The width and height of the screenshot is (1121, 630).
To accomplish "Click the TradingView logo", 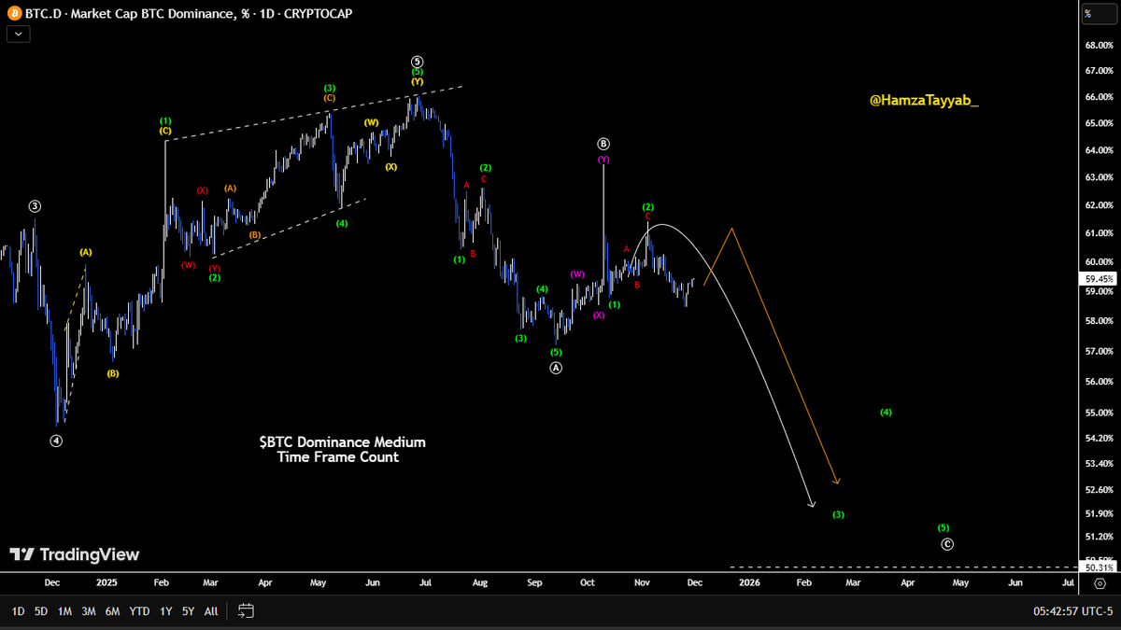I will 75,554.
